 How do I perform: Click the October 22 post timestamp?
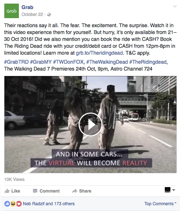point(32,14)
